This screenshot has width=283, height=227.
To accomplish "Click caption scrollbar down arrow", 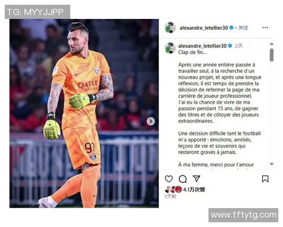I will pos(272,164).
